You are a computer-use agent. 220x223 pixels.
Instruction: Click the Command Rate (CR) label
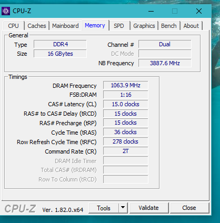(71, 151)
